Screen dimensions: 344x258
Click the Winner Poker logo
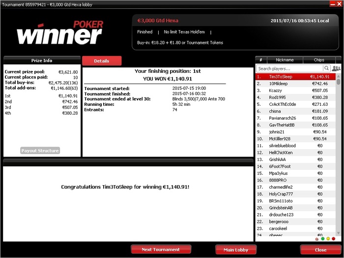[60, 32]
